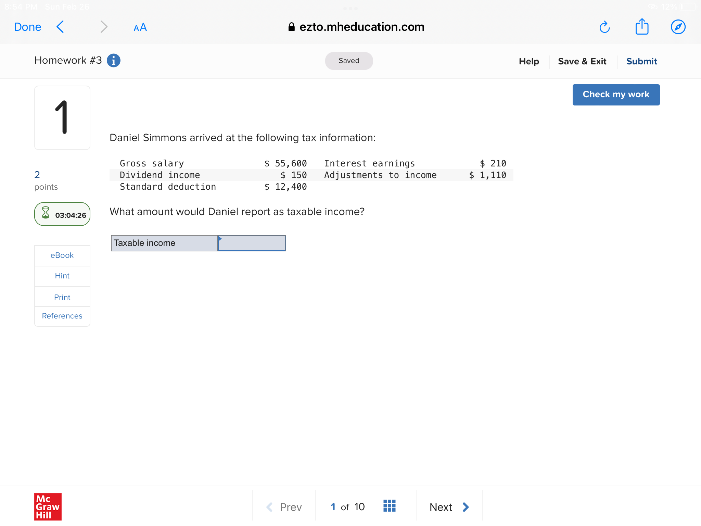Click the hourglass timer badge
The width and height of the screenshot is (701, 526).
[x=62, y=214]
